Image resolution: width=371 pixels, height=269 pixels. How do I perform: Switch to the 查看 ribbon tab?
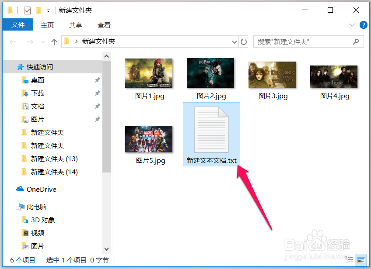click(104, 25)
